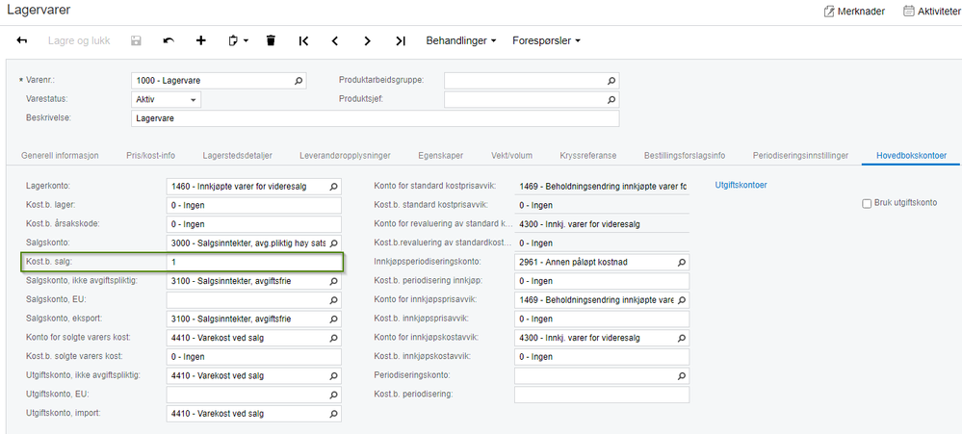
Task: Open search for Varenr. field
Action: [299, 81]
